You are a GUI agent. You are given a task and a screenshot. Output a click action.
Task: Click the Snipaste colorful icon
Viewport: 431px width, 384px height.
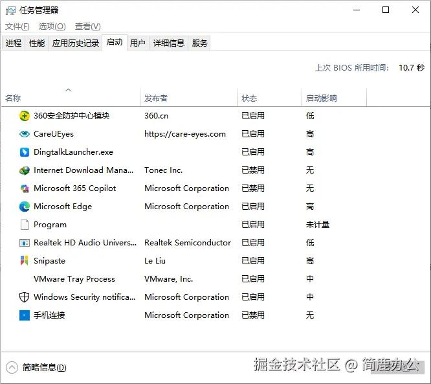[x=24, y=261]
